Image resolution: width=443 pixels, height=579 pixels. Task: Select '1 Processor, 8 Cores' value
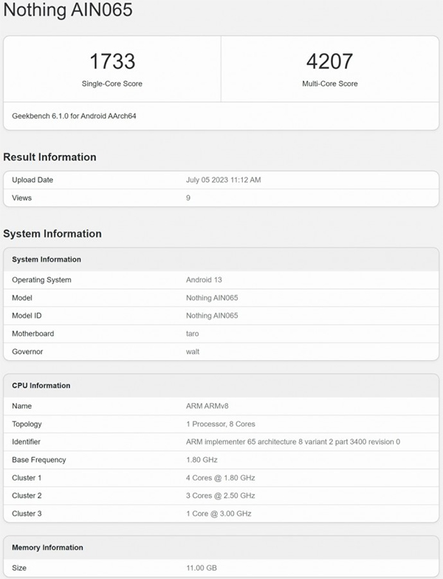point(221,424)
